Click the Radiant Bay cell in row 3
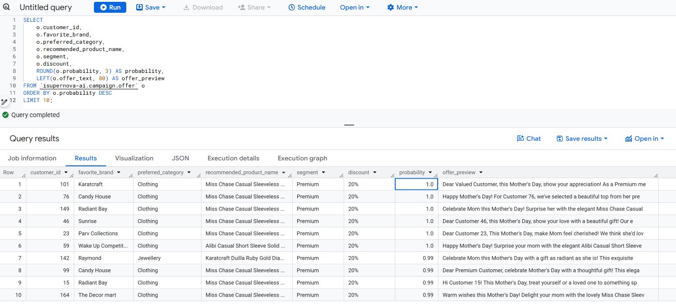676x308 pixels. [x=103, y=209]
